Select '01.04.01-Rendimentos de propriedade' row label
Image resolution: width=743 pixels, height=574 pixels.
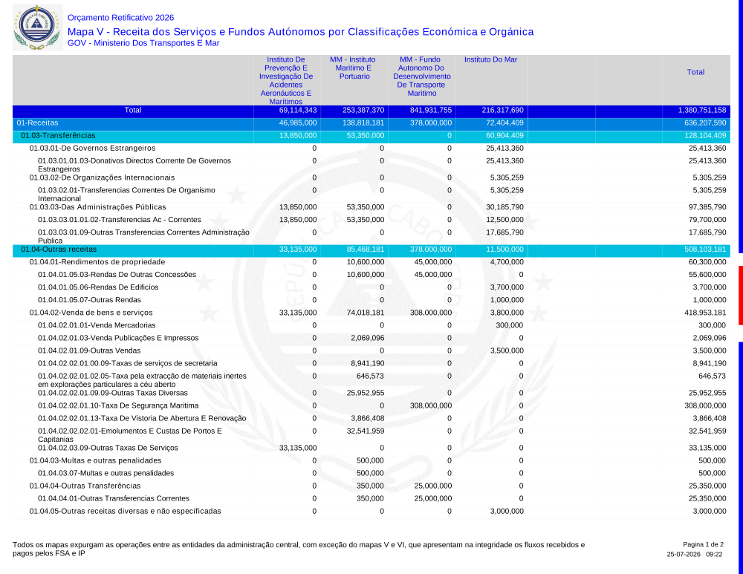tap(97, 262)
